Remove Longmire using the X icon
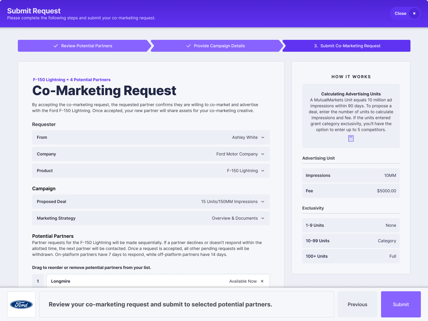The image size is (428, 321). pos(262,281)
